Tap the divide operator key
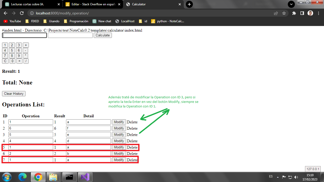 click(x=26, y=61)
